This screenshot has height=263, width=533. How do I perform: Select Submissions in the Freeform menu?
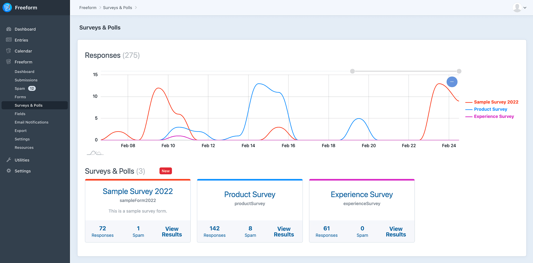pyautogui.click(x=26, y=80)
